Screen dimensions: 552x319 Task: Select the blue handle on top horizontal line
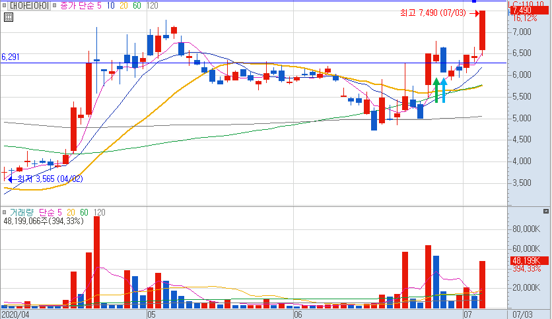tap(474, 1)
